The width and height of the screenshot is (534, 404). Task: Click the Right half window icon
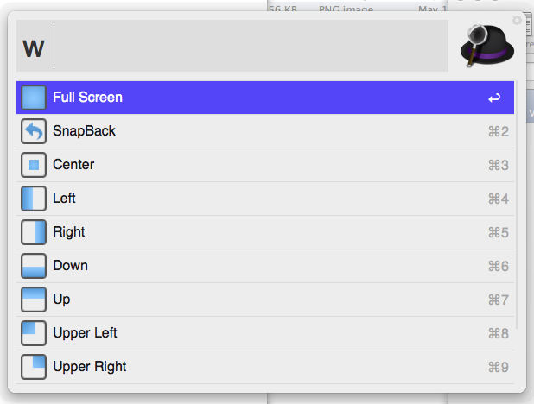pos(34,232)
